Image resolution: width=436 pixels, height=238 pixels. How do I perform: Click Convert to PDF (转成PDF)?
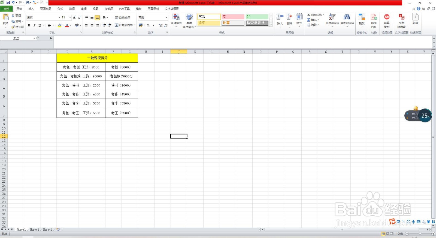(374, 21)
